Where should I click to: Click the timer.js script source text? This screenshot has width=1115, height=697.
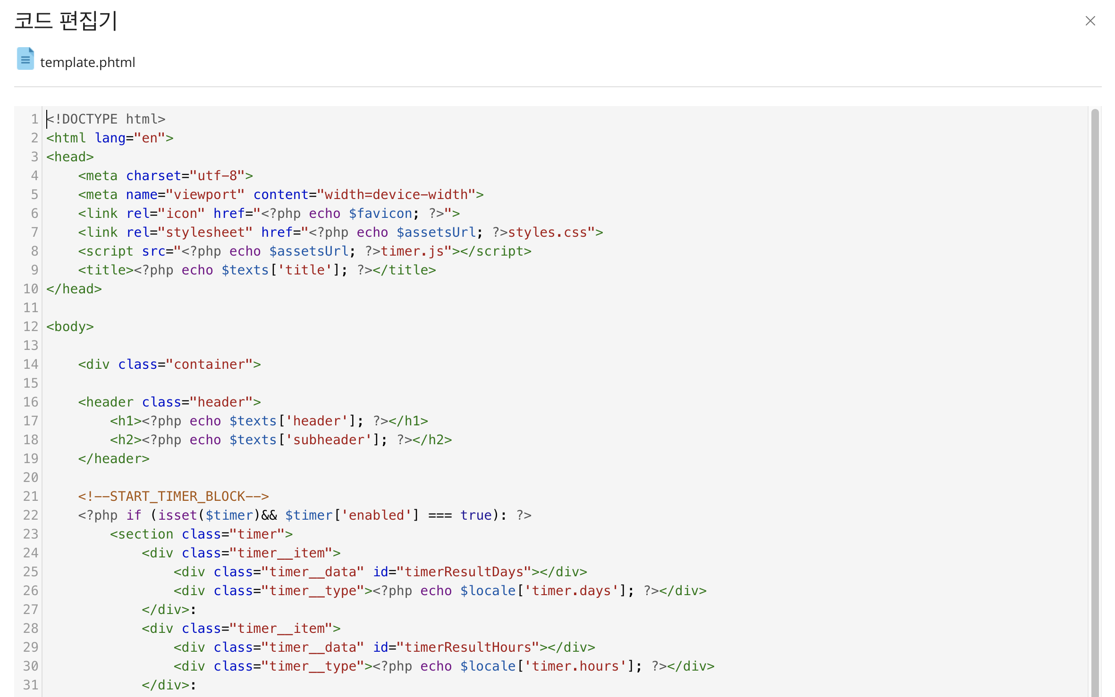coord(412,251)
